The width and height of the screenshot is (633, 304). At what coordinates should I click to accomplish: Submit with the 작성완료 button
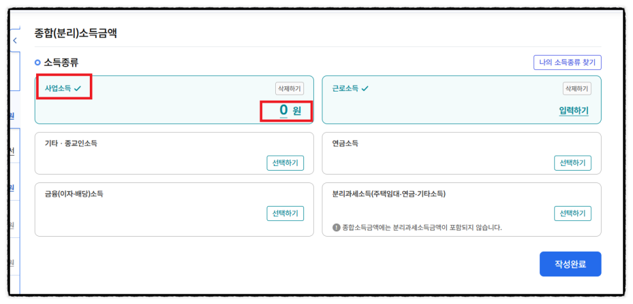point(570,264)
